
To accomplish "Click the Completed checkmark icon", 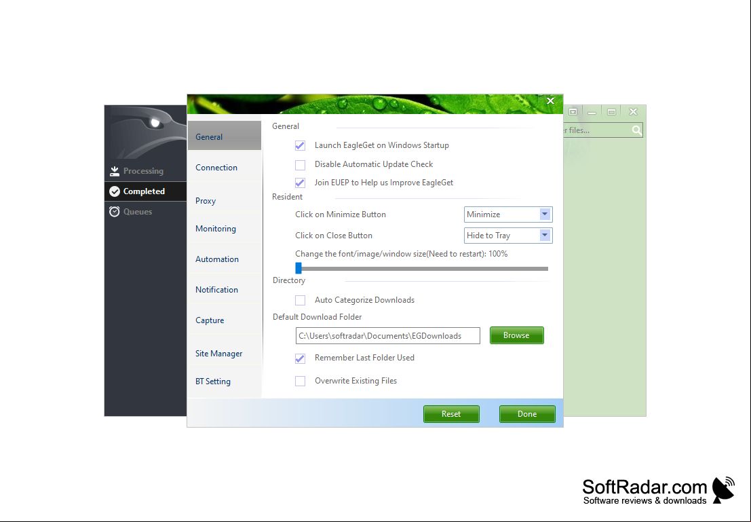I will click(x=115, y=191).
